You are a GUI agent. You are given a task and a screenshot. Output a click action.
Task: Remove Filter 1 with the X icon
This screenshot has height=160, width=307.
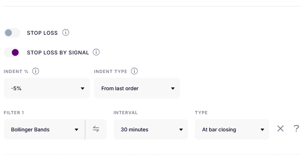tap(280, 129)
